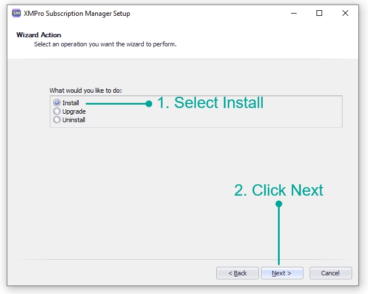Click 'What would you like to do:' label
This screenshot has width=368, height=294.
point(85,90)
